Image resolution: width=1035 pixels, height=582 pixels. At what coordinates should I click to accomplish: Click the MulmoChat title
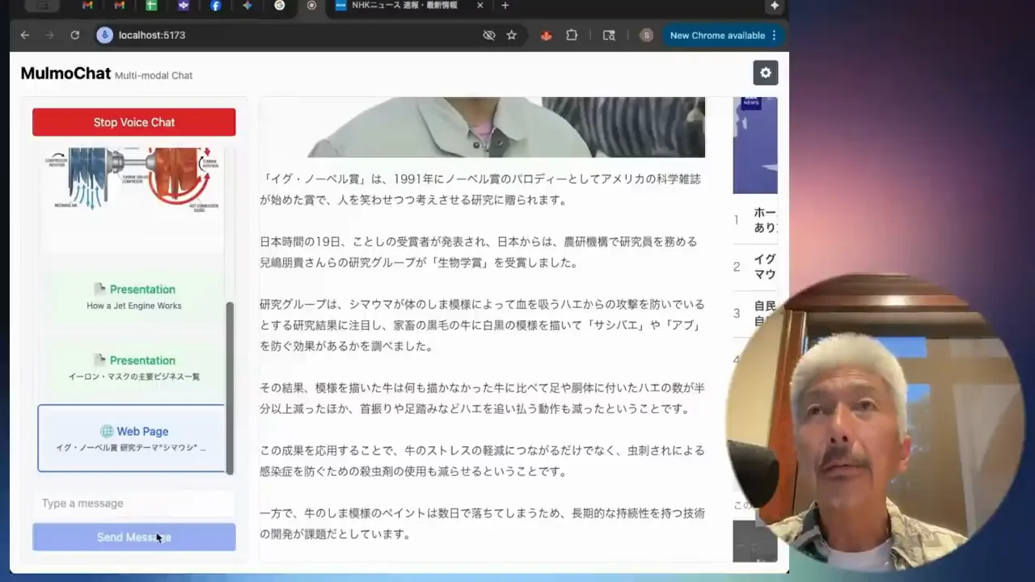tap(65, 74)
